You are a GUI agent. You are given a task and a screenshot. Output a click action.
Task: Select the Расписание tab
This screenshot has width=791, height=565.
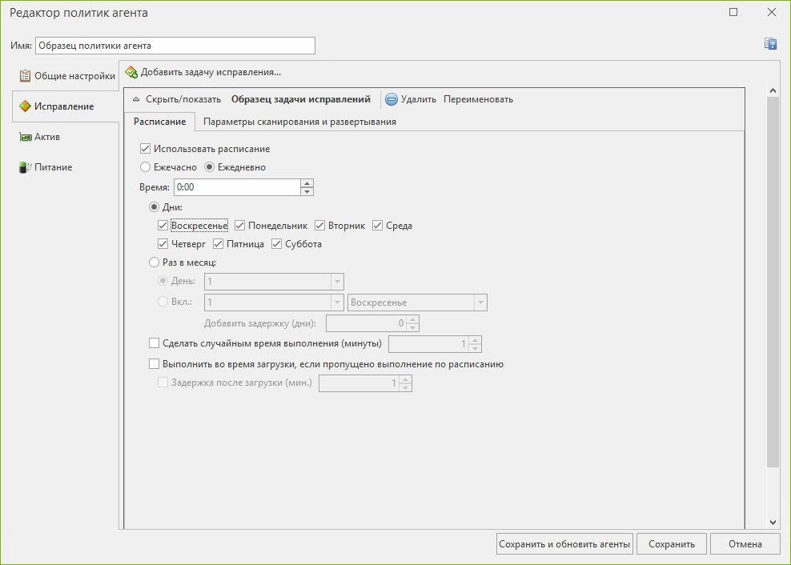(x=160, y=122)
